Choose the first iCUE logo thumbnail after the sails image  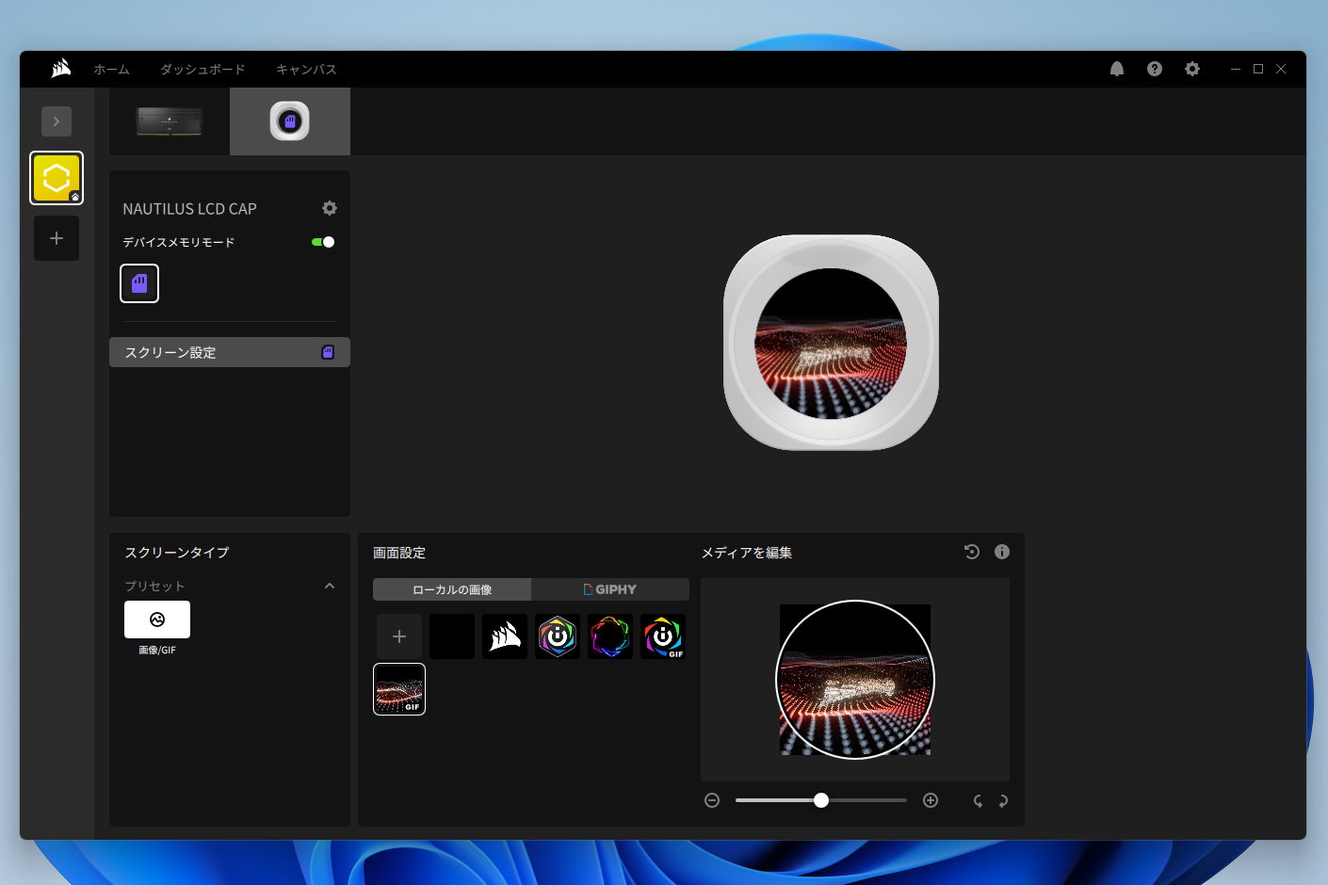point(558,636)
